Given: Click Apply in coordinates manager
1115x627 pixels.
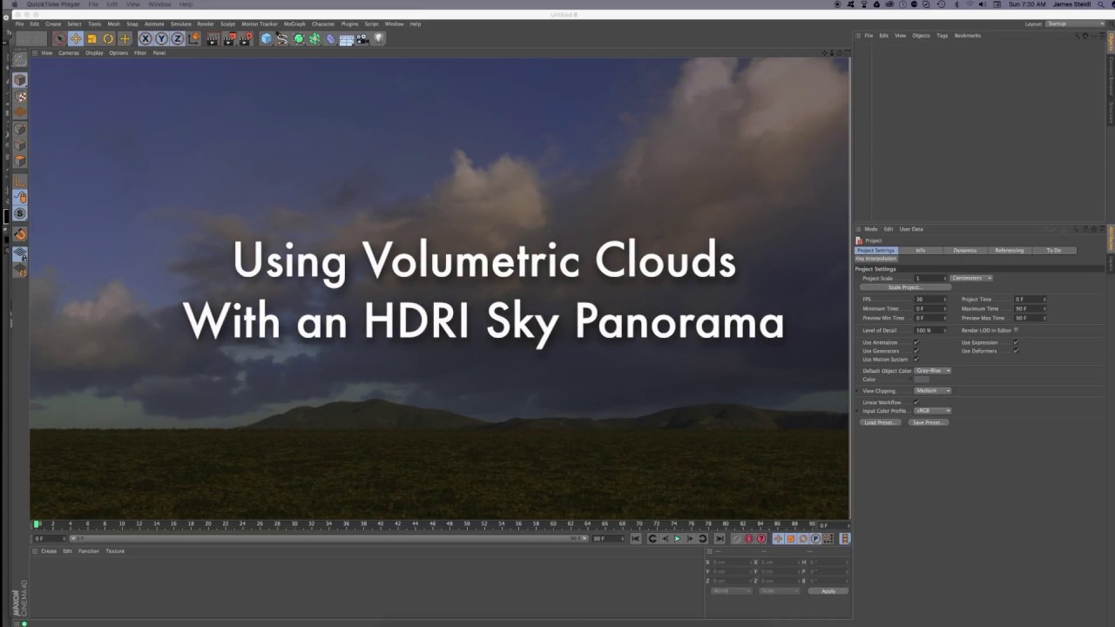Looking at the screenshot, I should coord(828,591).
